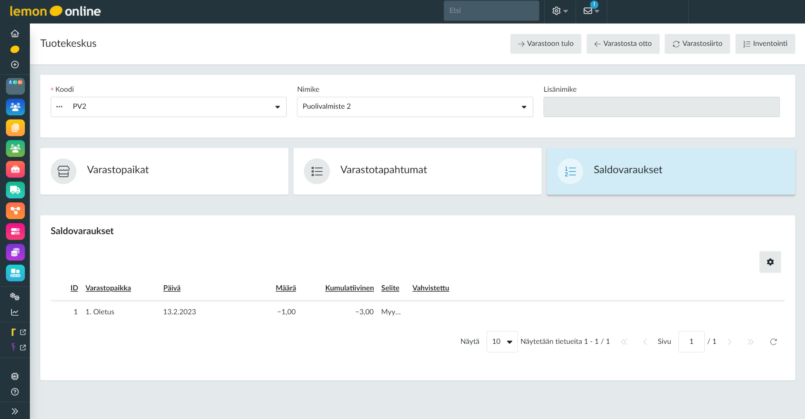Open the Koodi dropdown showing PV2

(277, 107)
